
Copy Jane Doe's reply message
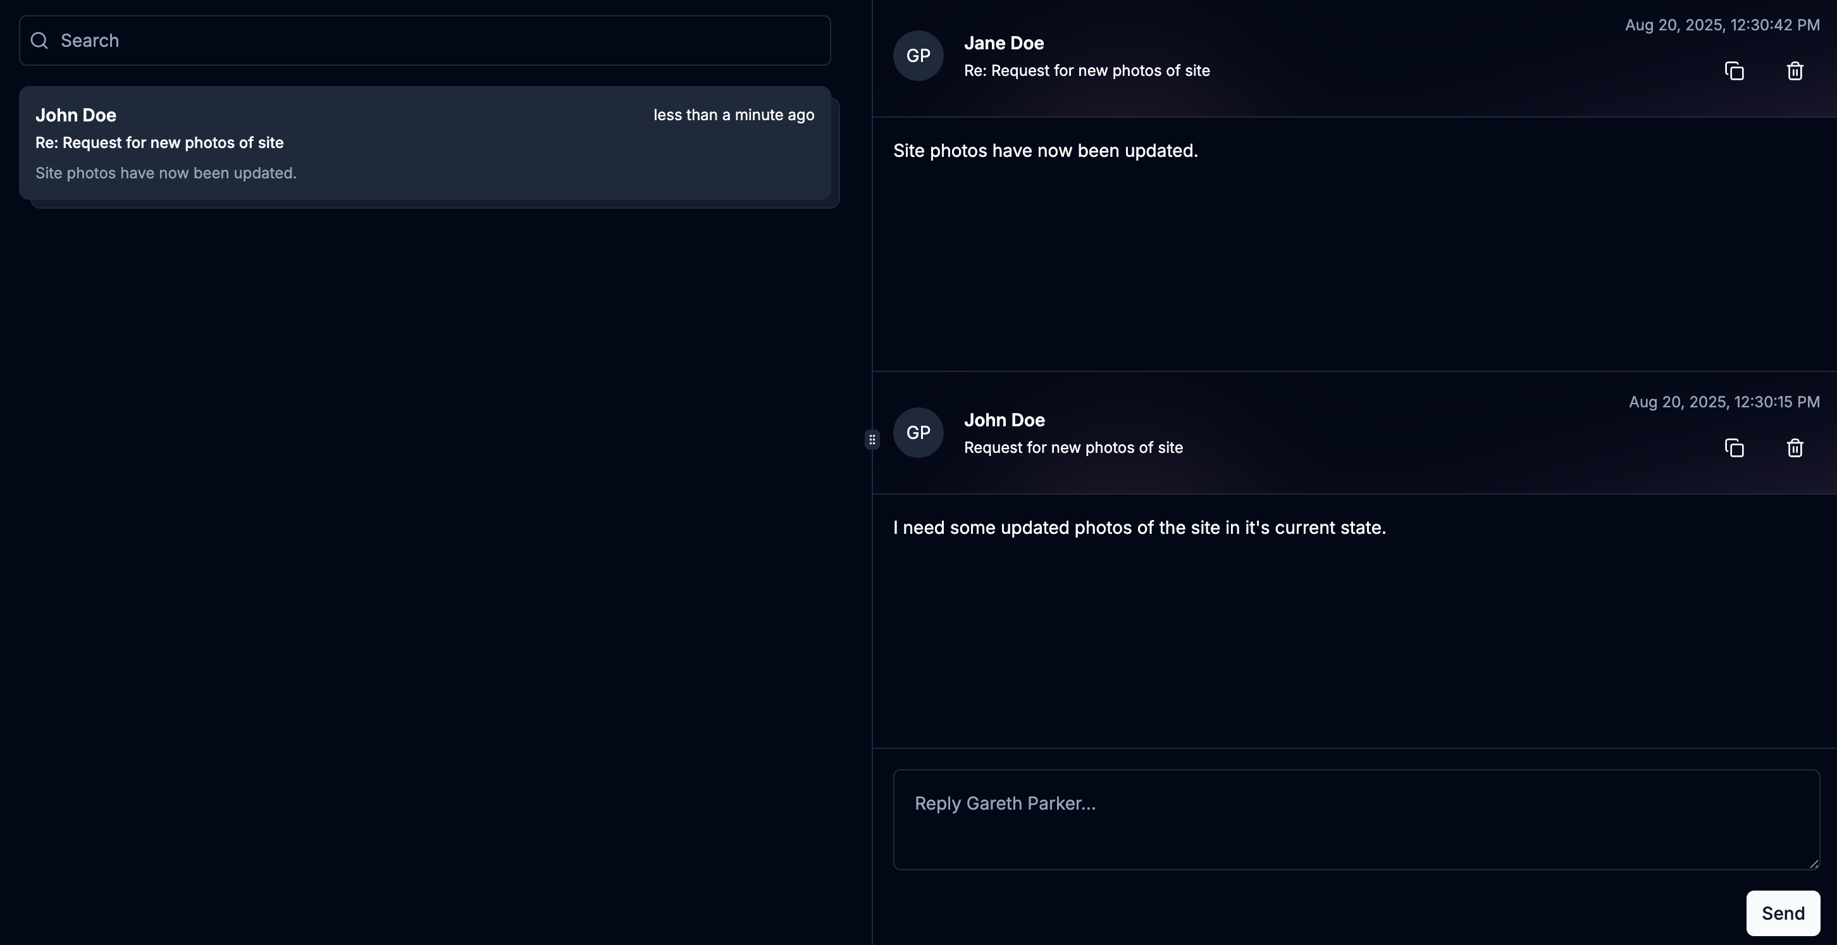1735,71
